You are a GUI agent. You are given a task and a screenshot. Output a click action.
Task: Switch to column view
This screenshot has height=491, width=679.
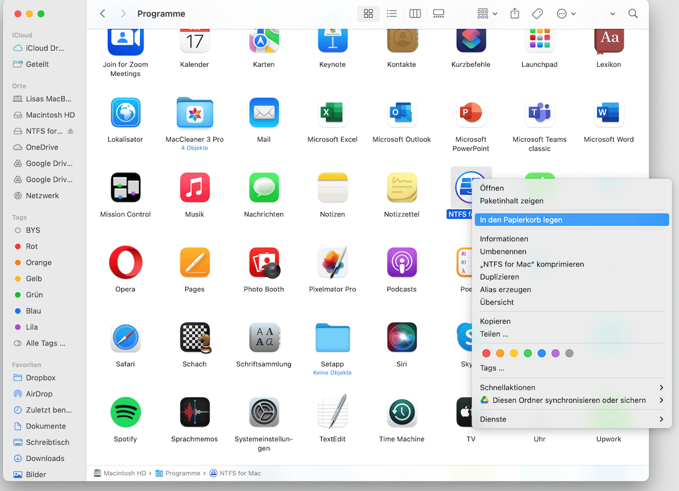click(415, 14)
